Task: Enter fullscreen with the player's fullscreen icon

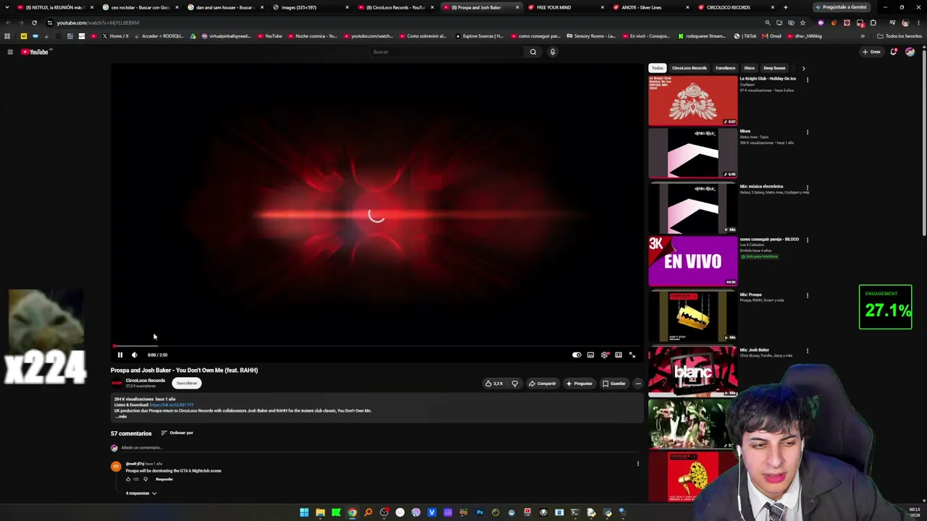Action: click(632, 355)
